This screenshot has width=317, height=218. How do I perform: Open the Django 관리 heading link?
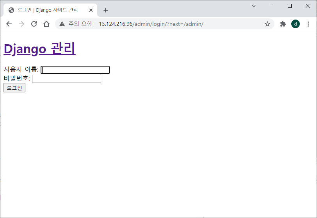40,49
